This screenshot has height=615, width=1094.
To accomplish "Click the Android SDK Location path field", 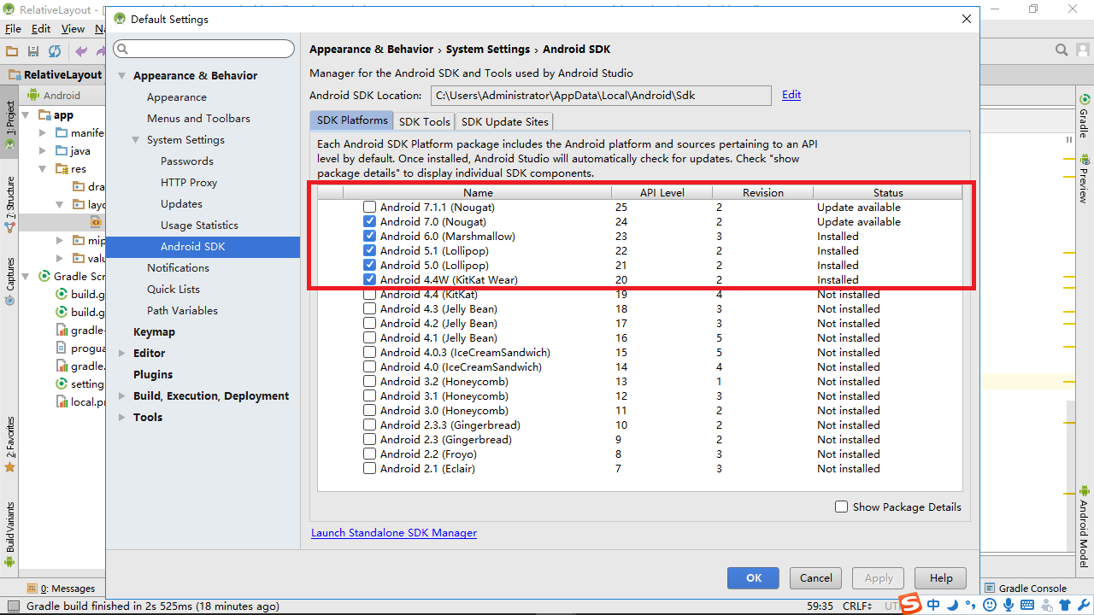I will (x=600, y=96).
